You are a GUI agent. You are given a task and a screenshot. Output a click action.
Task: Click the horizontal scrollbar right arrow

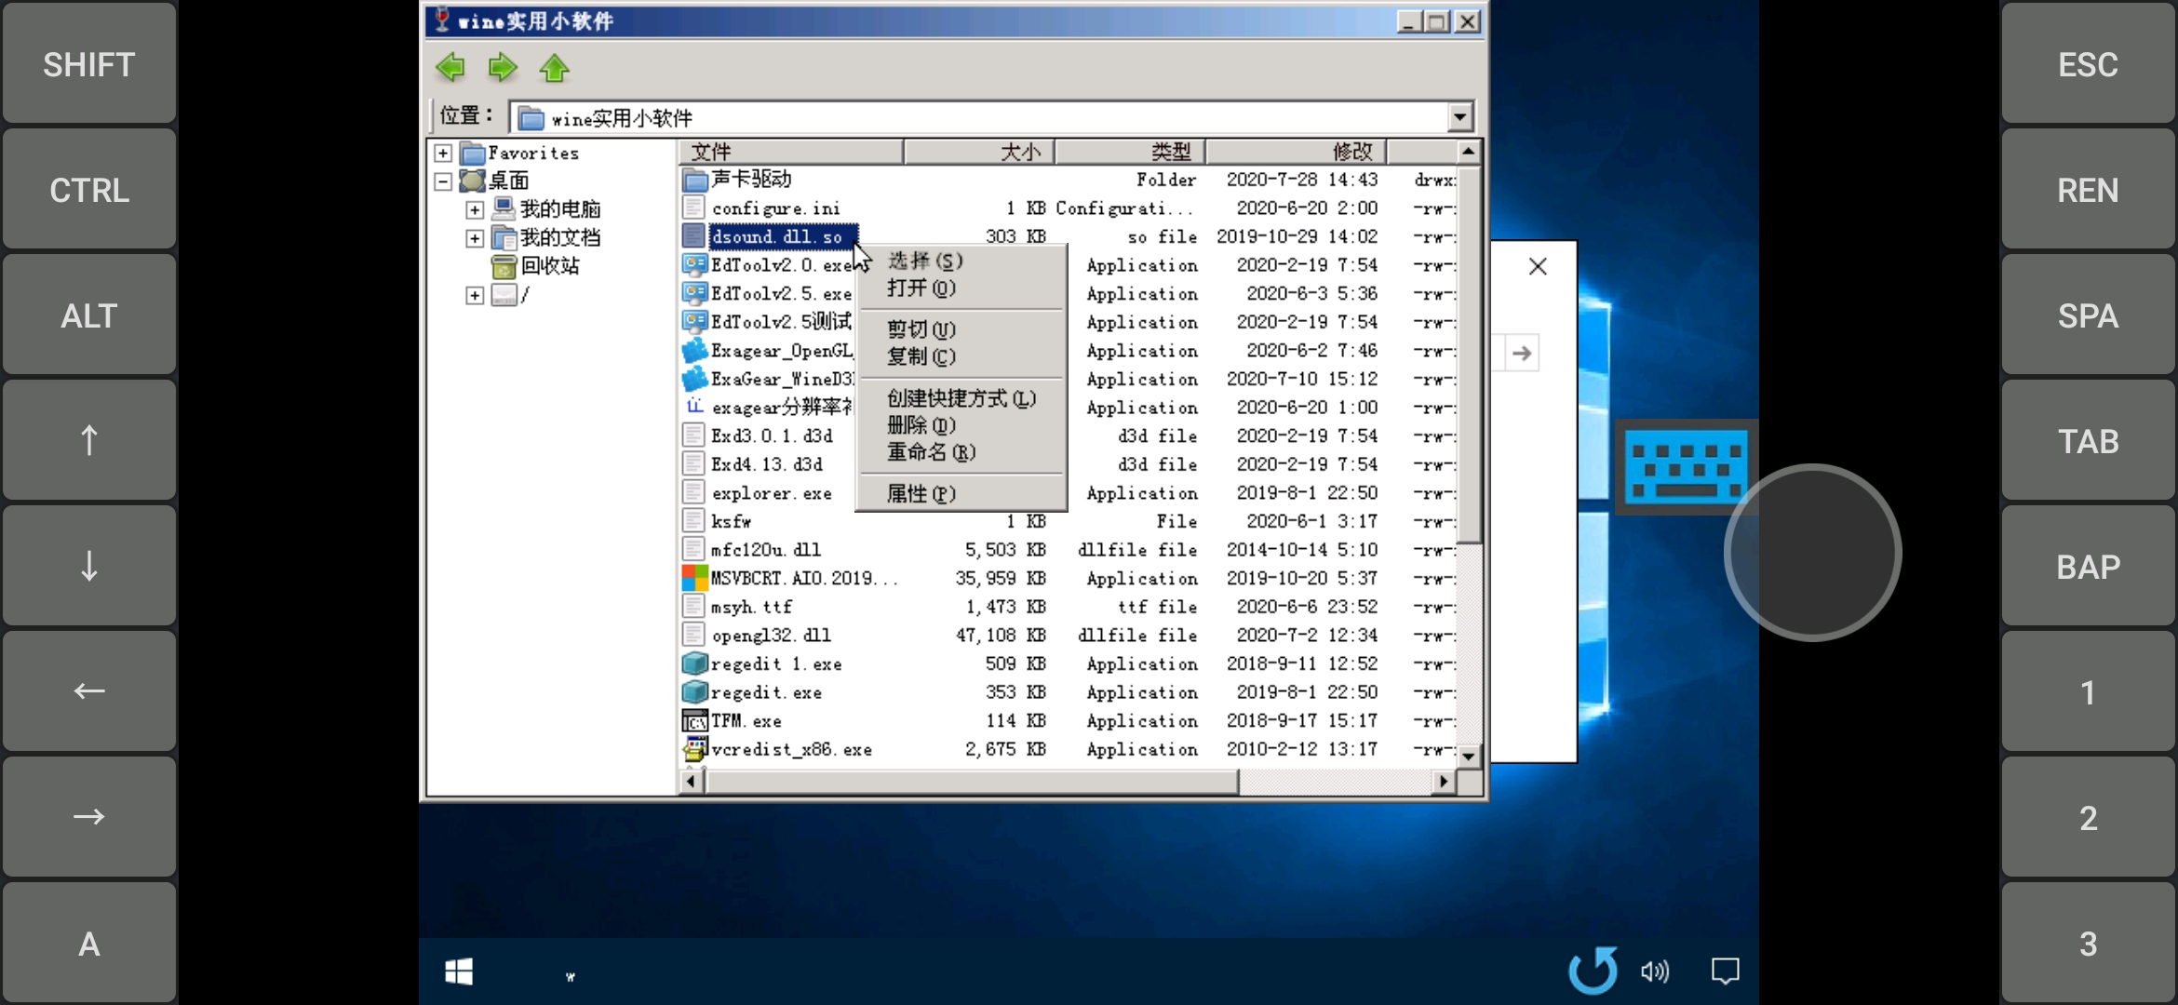tap(1443, 782)
